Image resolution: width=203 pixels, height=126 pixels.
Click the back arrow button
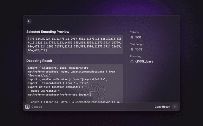29,21
